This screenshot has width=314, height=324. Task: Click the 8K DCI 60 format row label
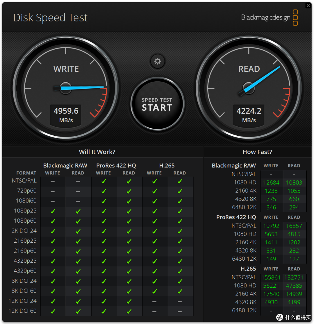point(24,291)
